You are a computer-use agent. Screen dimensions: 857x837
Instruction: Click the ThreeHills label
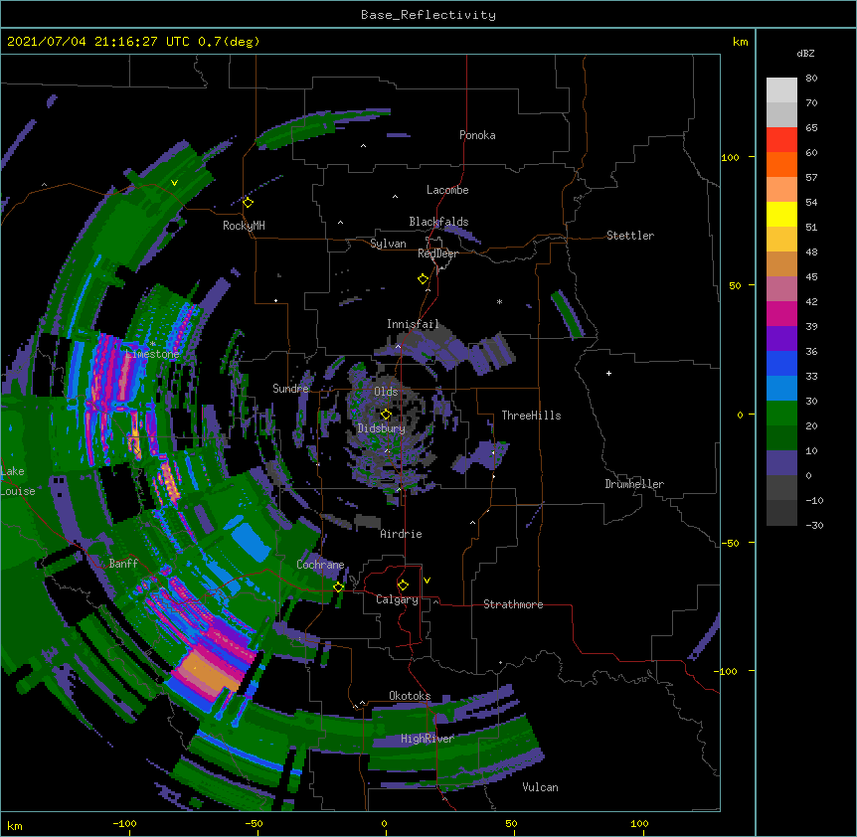(x=531, y=416)
